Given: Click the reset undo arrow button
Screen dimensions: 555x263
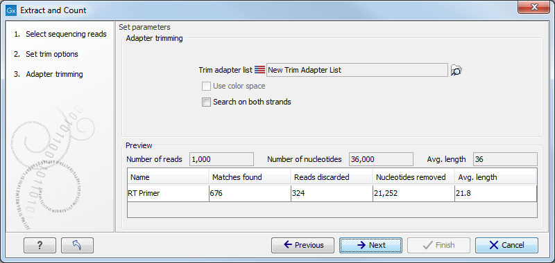Looking at the screenshot, I should pos(77,245).
